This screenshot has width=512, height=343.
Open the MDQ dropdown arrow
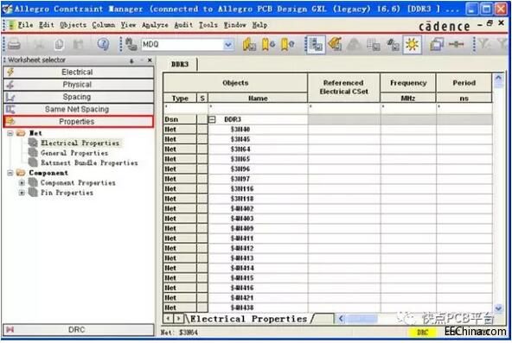(x=228, y=45)
